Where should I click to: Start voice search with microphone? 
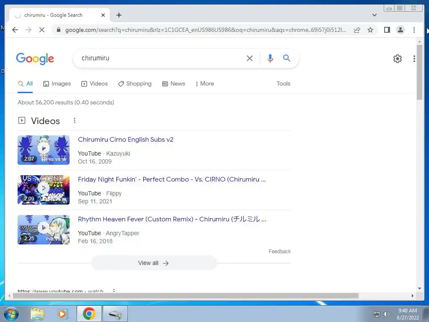pos(270,58)
